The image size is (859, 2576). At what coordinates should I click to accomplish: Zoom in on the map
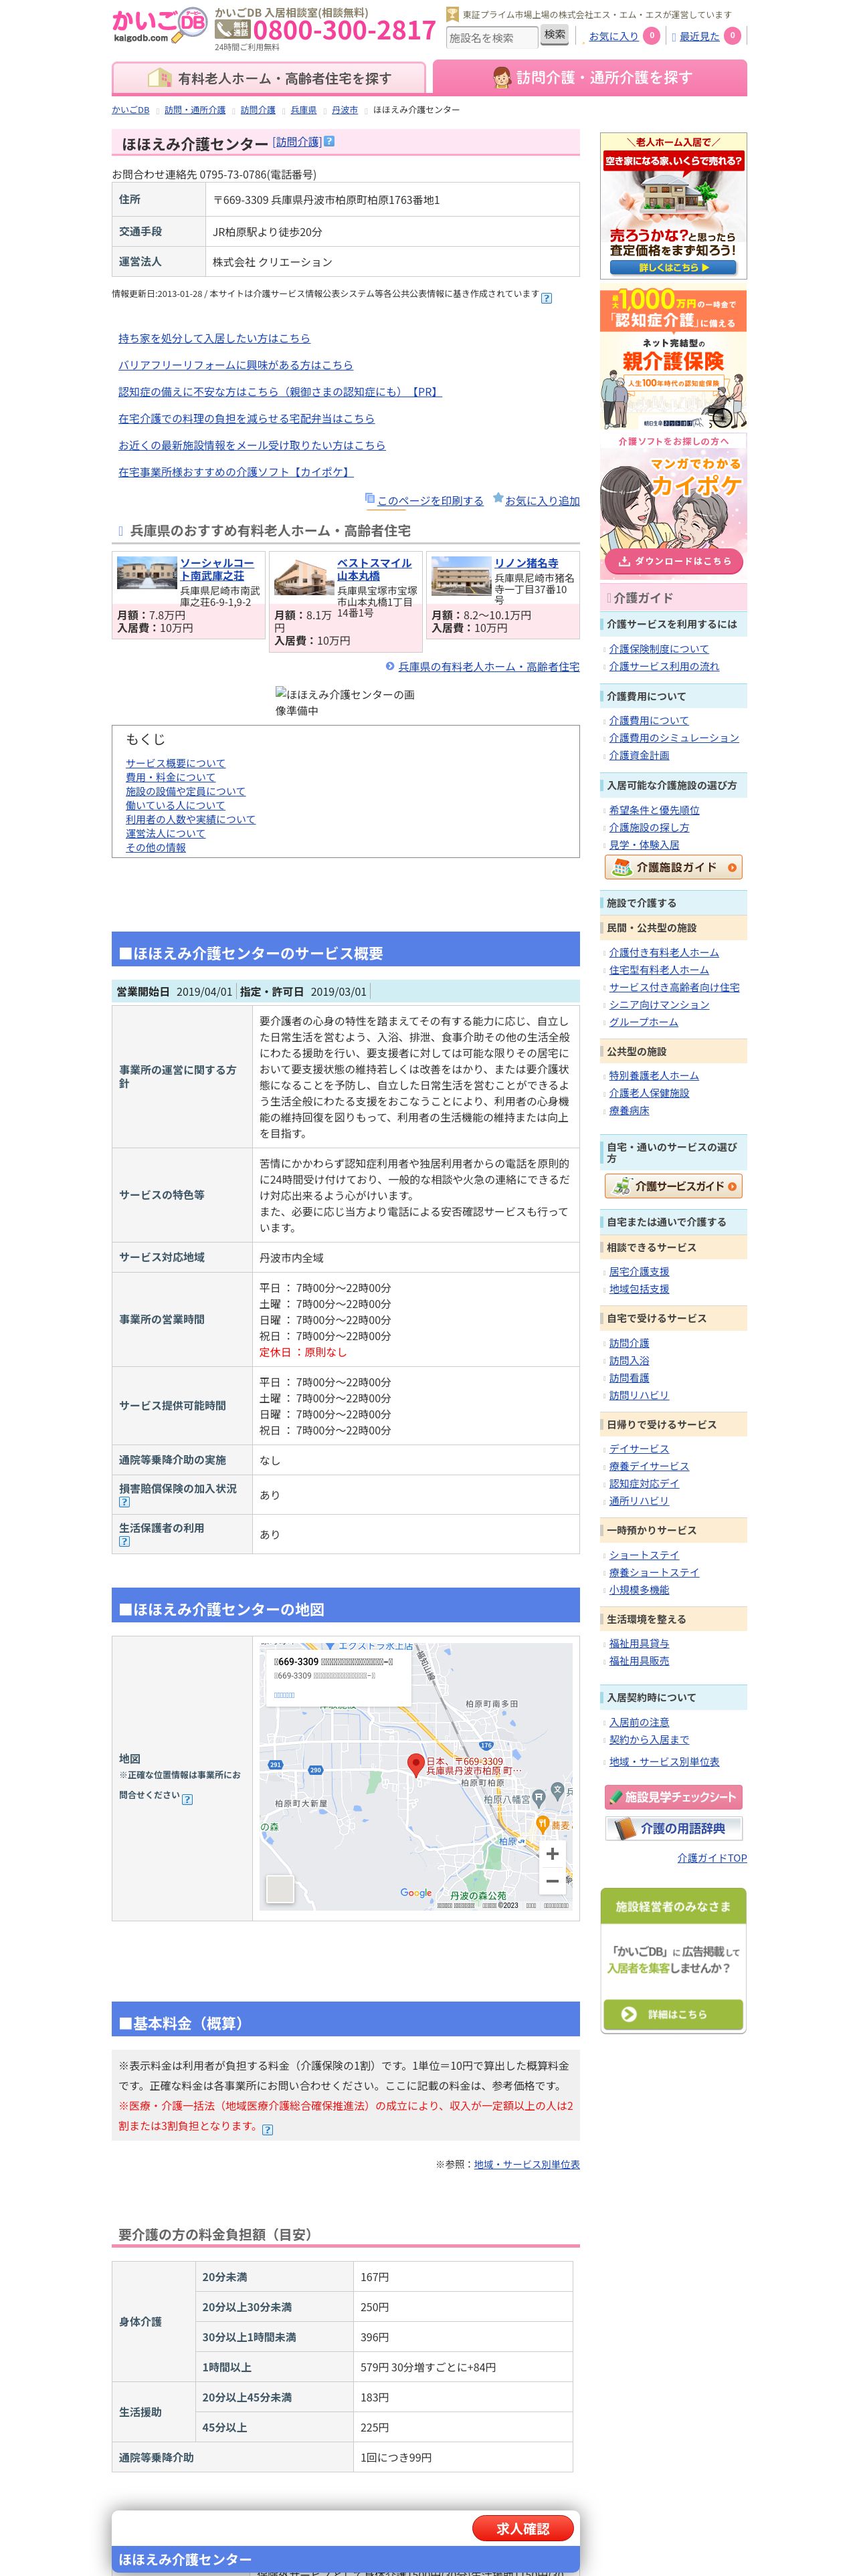click(x=552, y=1853)
